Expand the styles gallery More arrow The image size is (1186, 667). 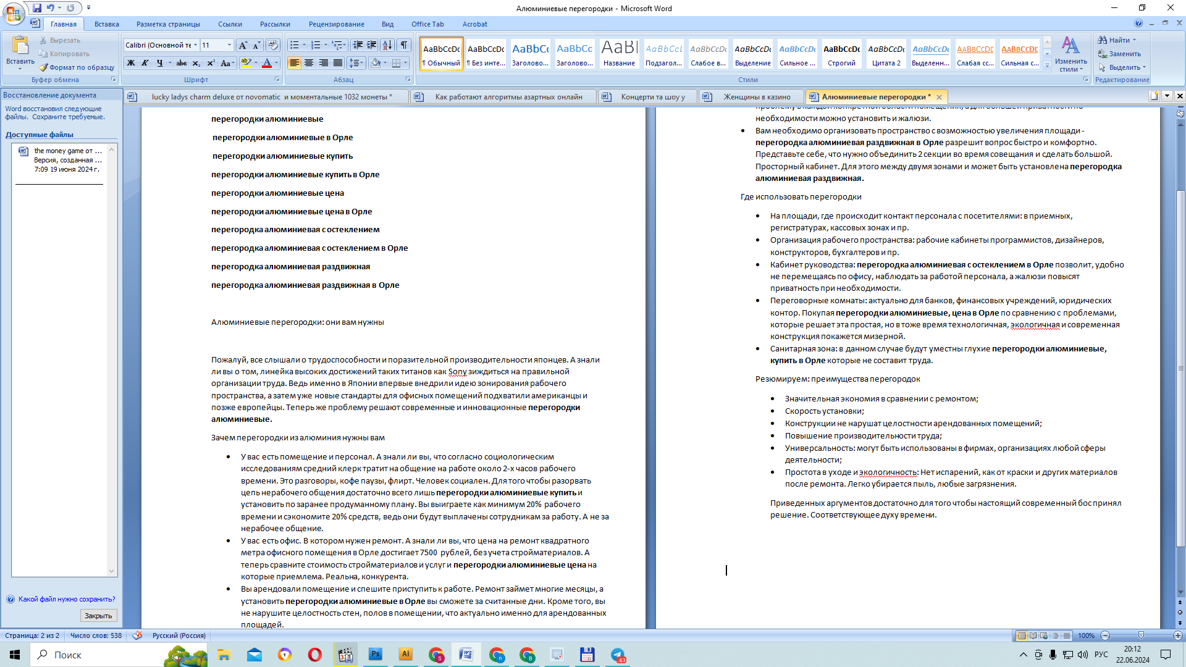pyautogui.click(x=1047, y=65)
